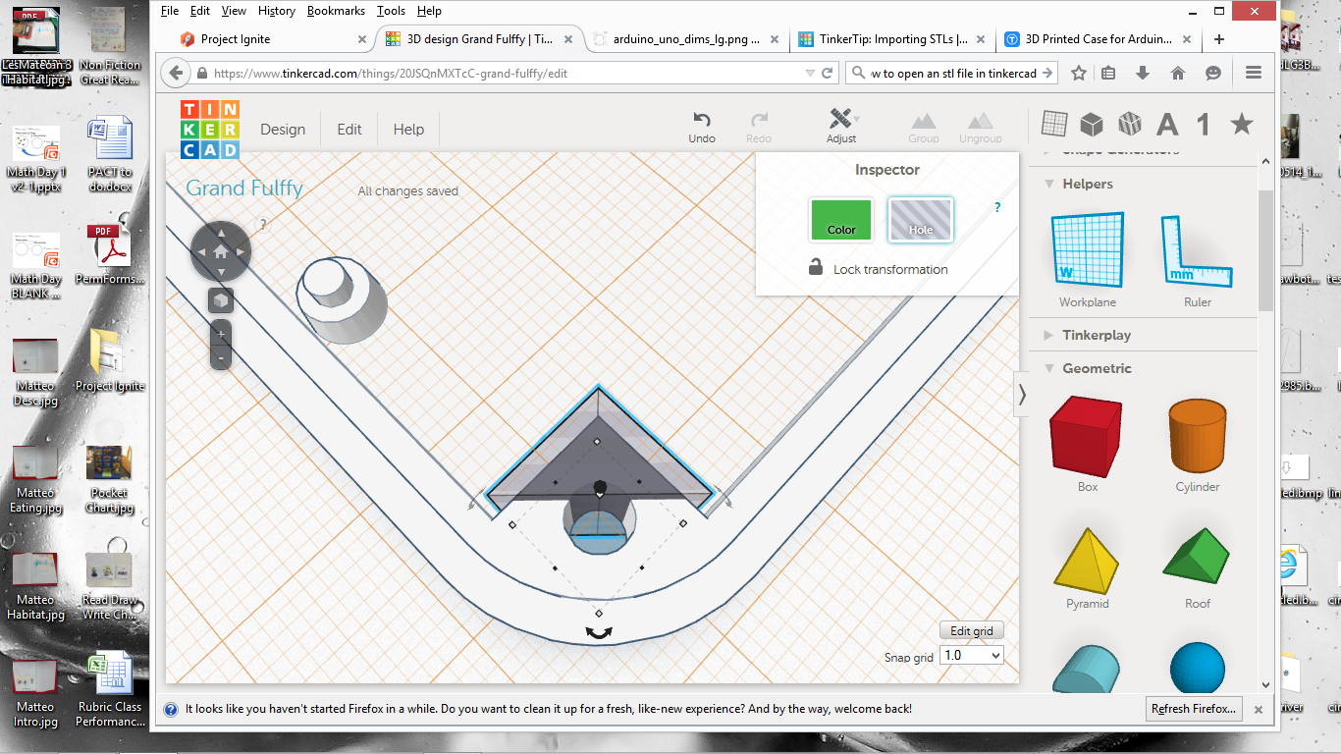Collapse the shapes side panel arrow
Image resolution: width=1341 pixels, height=754 pixels.
point(1022,394)
